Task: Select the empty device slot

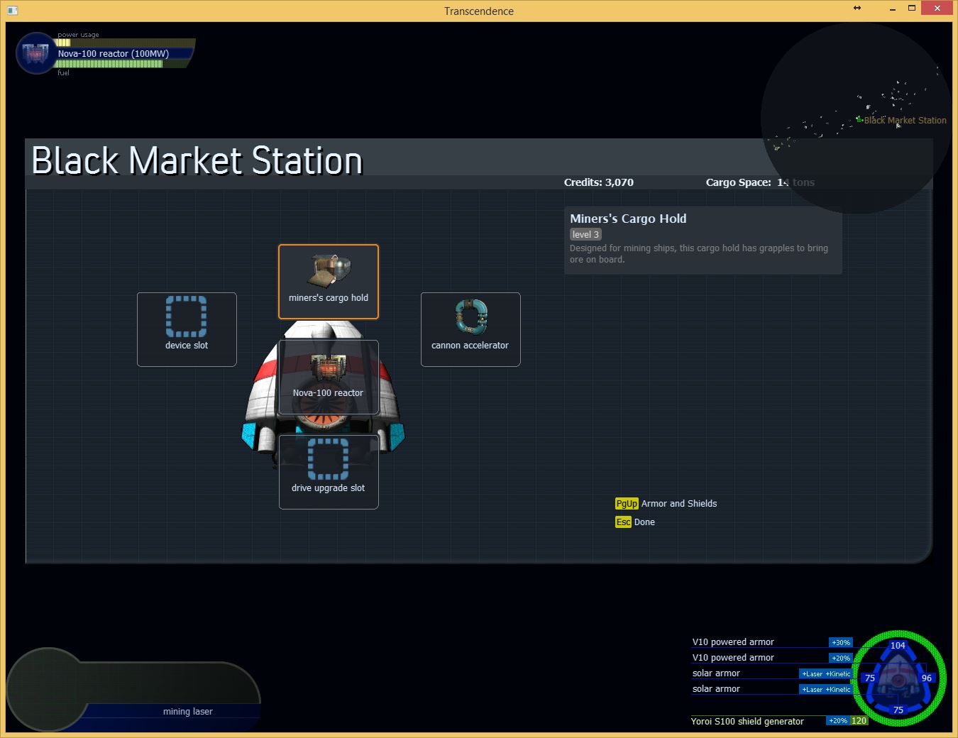Action: coord(187,329)
